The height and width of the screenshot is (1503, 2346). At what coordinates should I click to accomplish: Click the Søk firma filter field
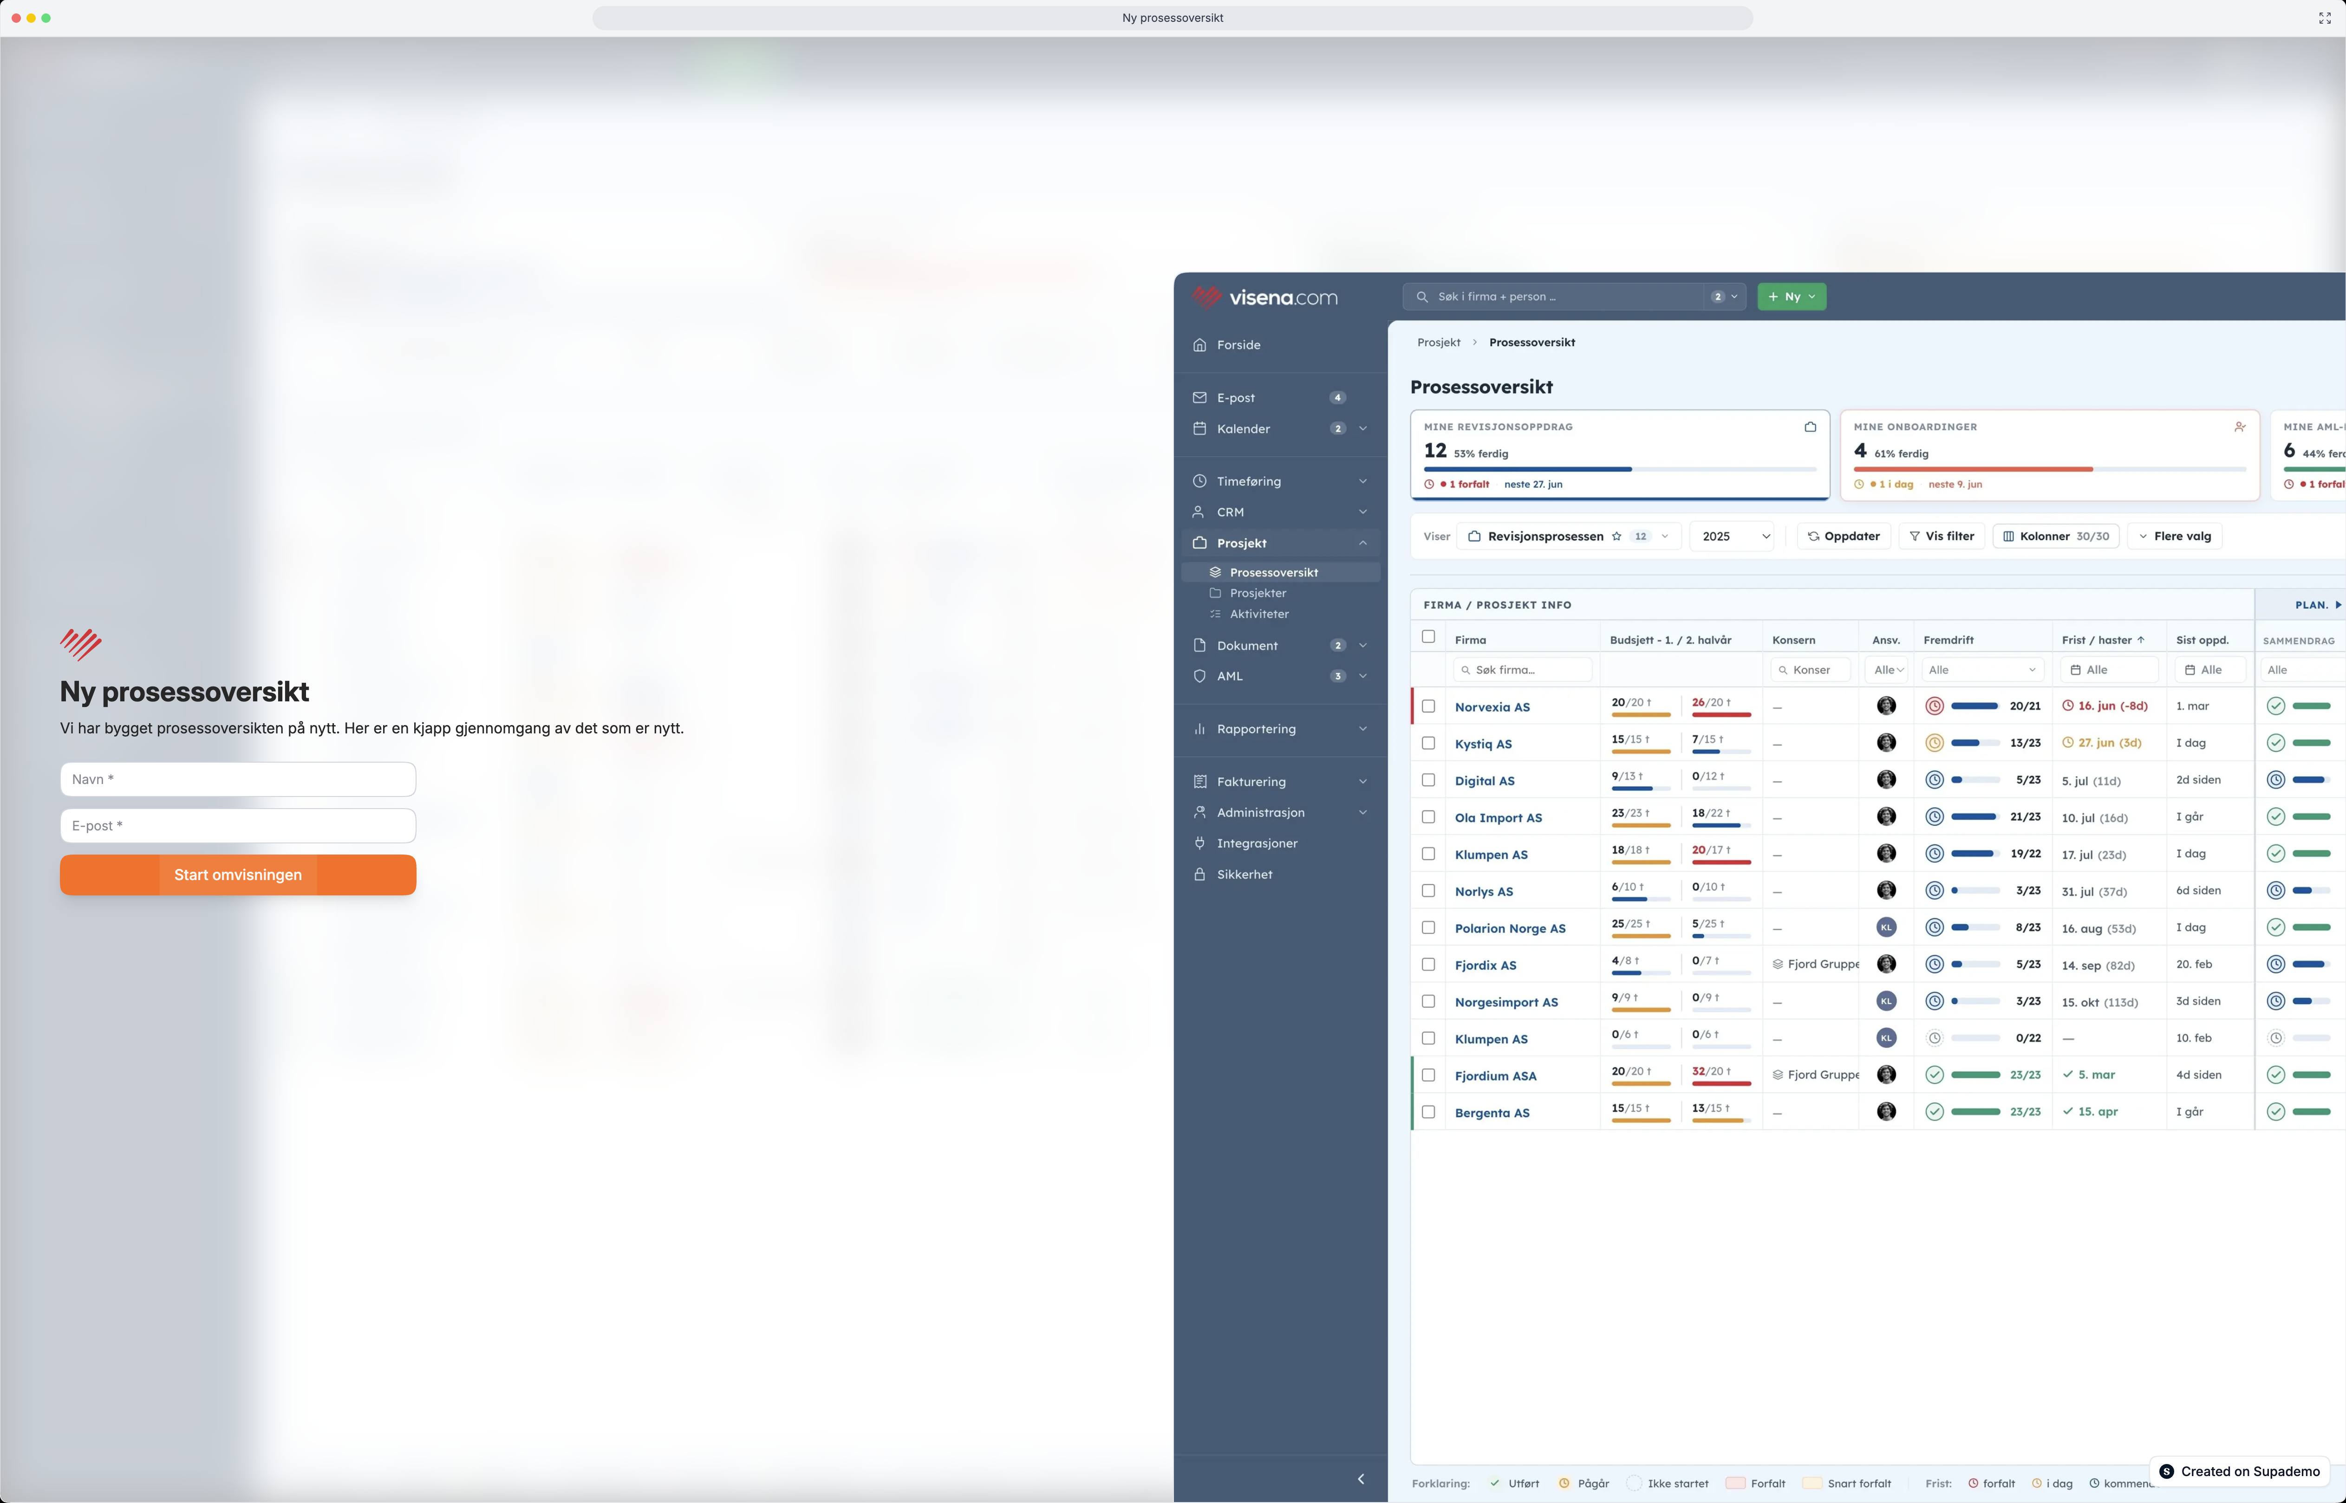(1522, 669)
